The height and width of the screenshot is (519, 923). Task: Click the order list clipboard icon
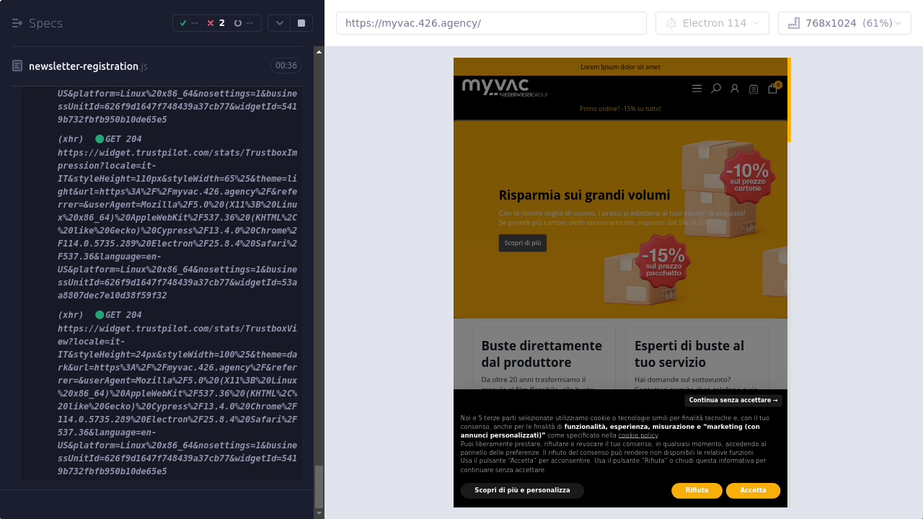[x=754, y=89]
